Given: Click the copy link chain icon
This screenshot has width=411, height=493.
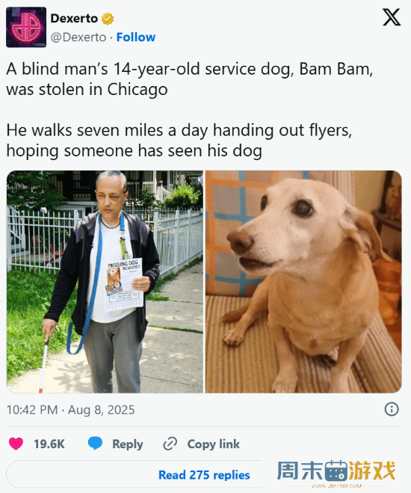Looking at the screenshot, I should [x=170, y=444].
